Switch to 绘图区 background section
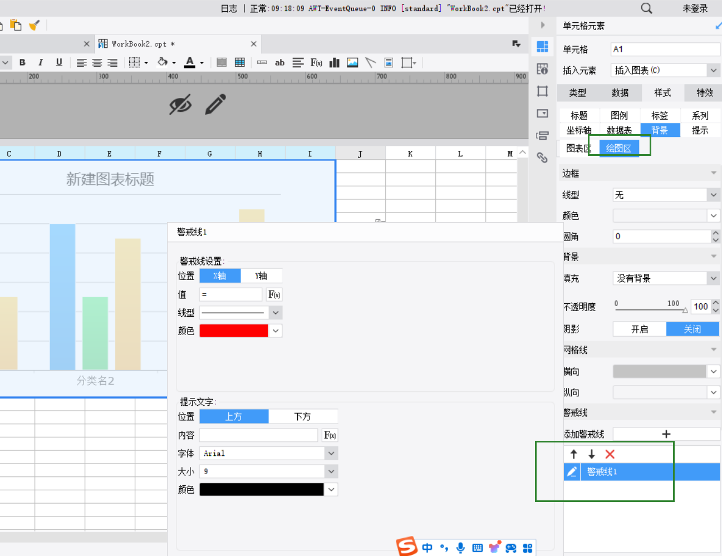This screenshot has width=722, height=556. click(619, 148)
